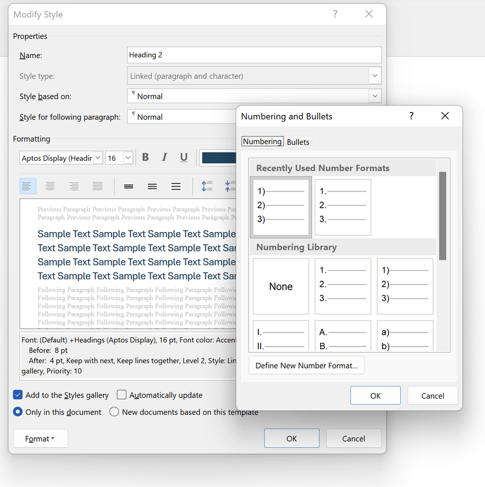Select align left paragraph icon
This screenshot has height=487, width=485.
coord(28,186)
